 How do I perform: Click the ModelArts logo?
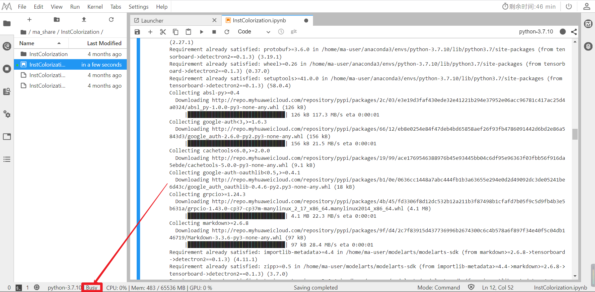(x=7, y=7)
